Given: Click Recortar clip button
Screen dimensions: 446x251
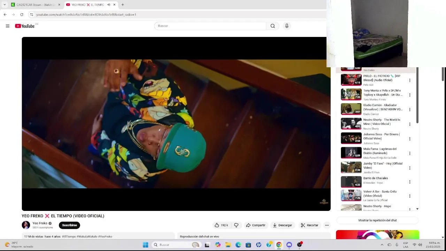Looking at the screenshot, I should click(309, 225).
